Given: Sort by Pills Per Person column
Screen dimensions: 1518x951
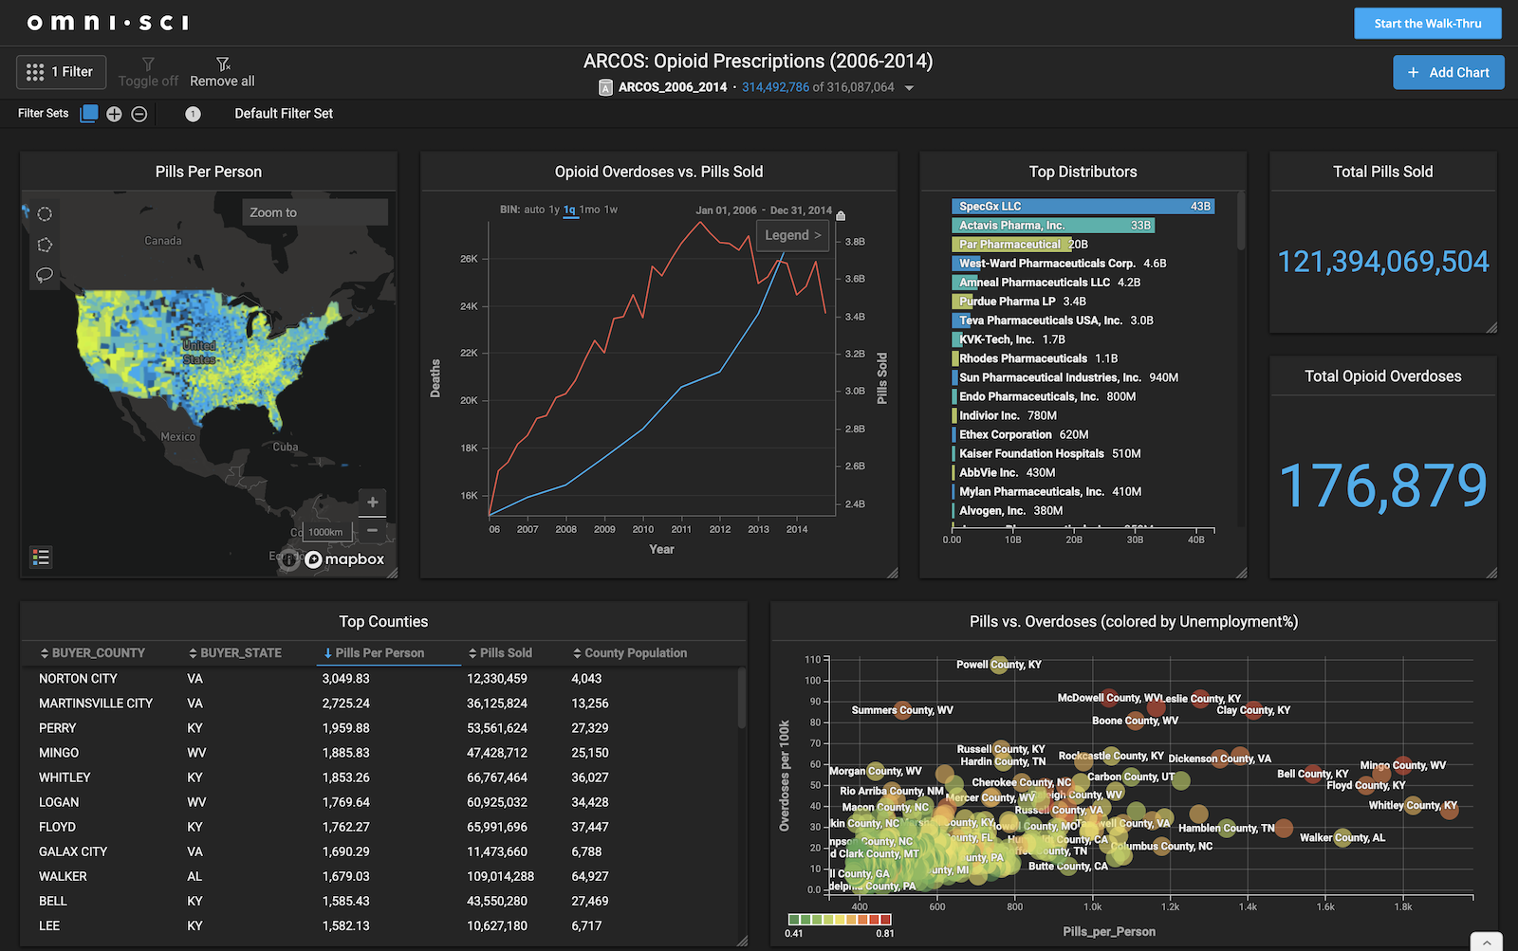Looking at the screenshot, I should click(x=374, y=653).
